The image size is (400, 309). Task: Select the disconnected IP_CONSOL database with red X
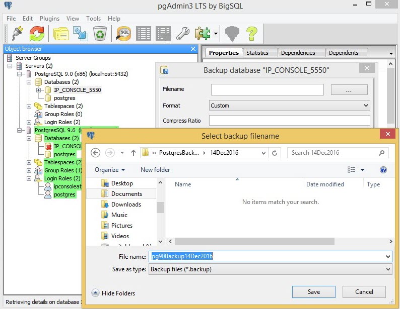click(x=68, y=146)
